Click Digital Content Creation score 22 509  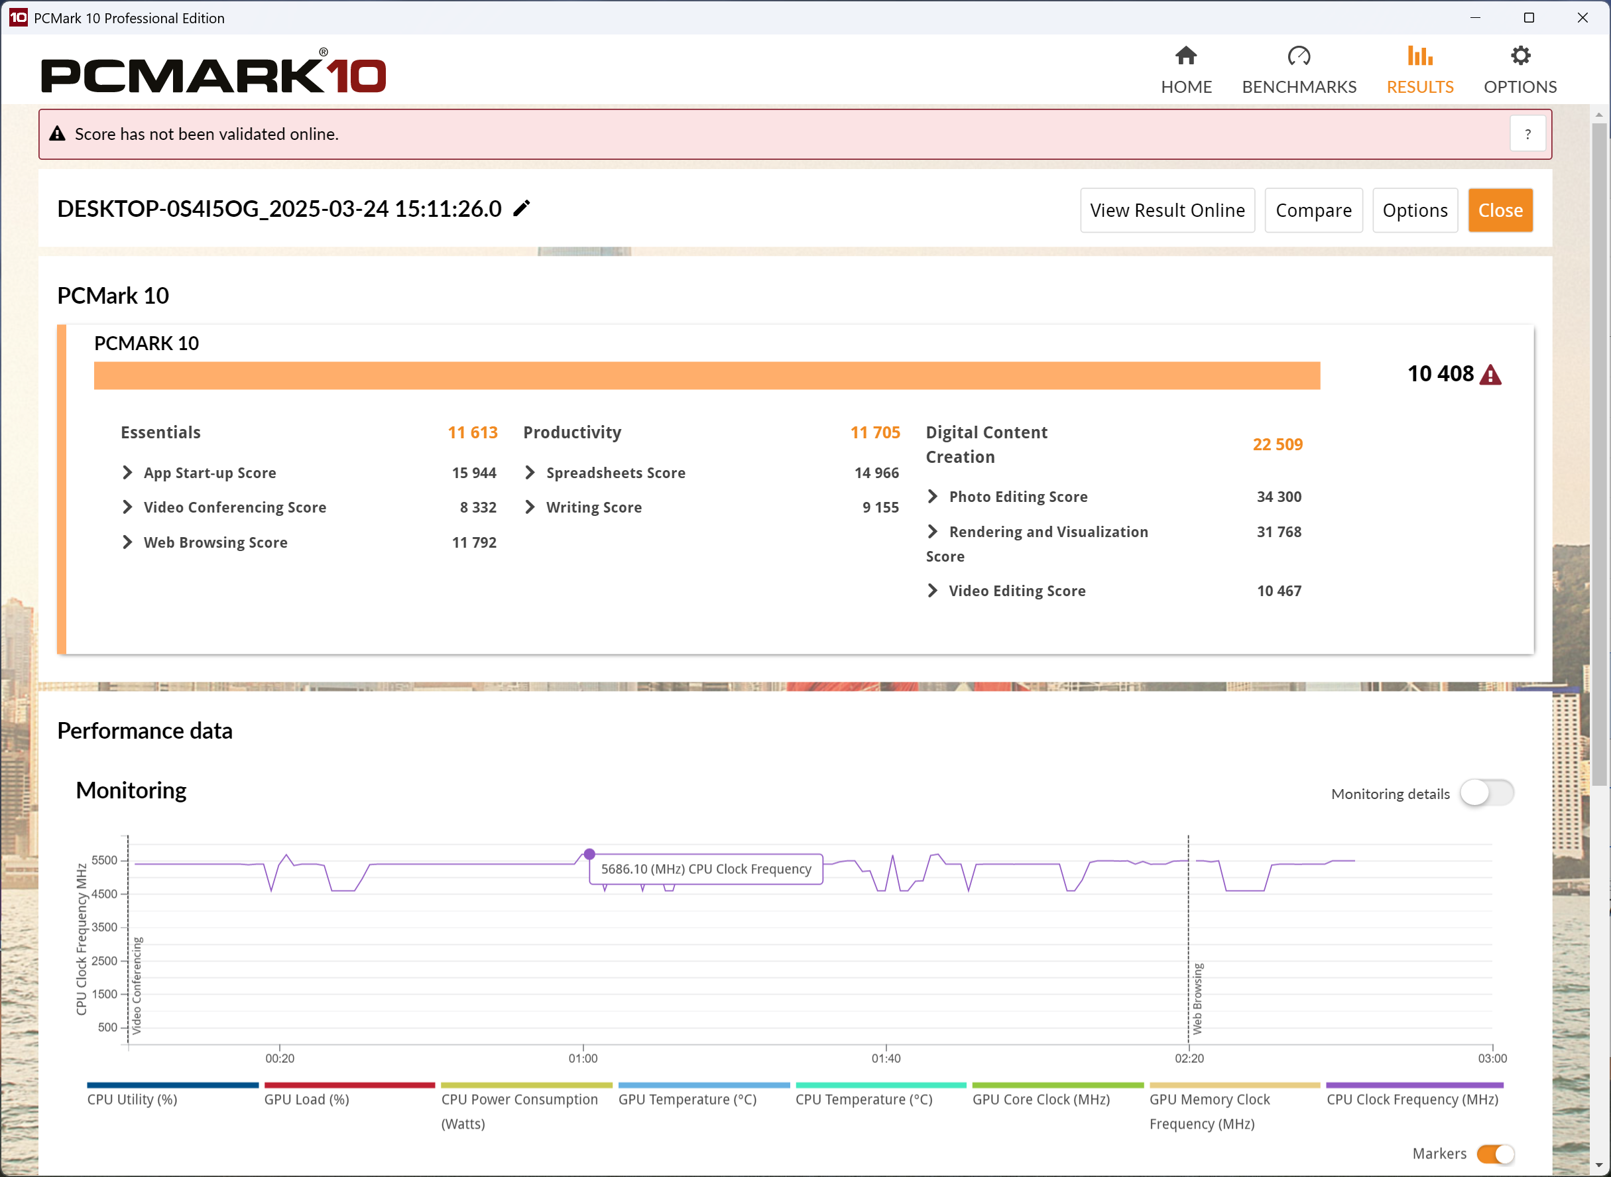(1277, 444)
